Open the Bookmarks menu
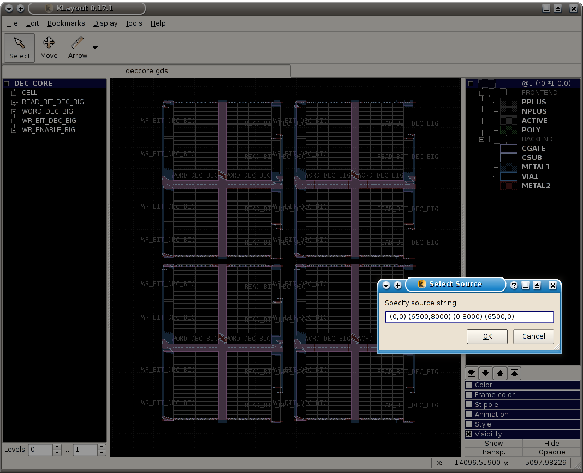The height and width of the screenshot is (473, 583). [x=66, y=23]
